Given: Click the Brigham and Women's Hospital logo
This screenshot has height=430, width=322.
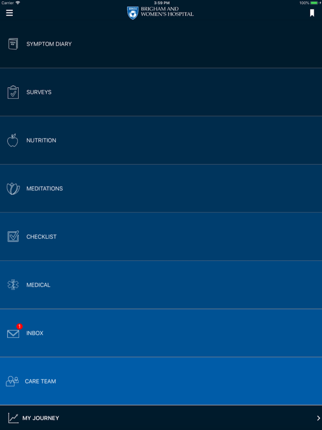Looking at the screenshot, I should pyautogui.click(x=160, y=13).
